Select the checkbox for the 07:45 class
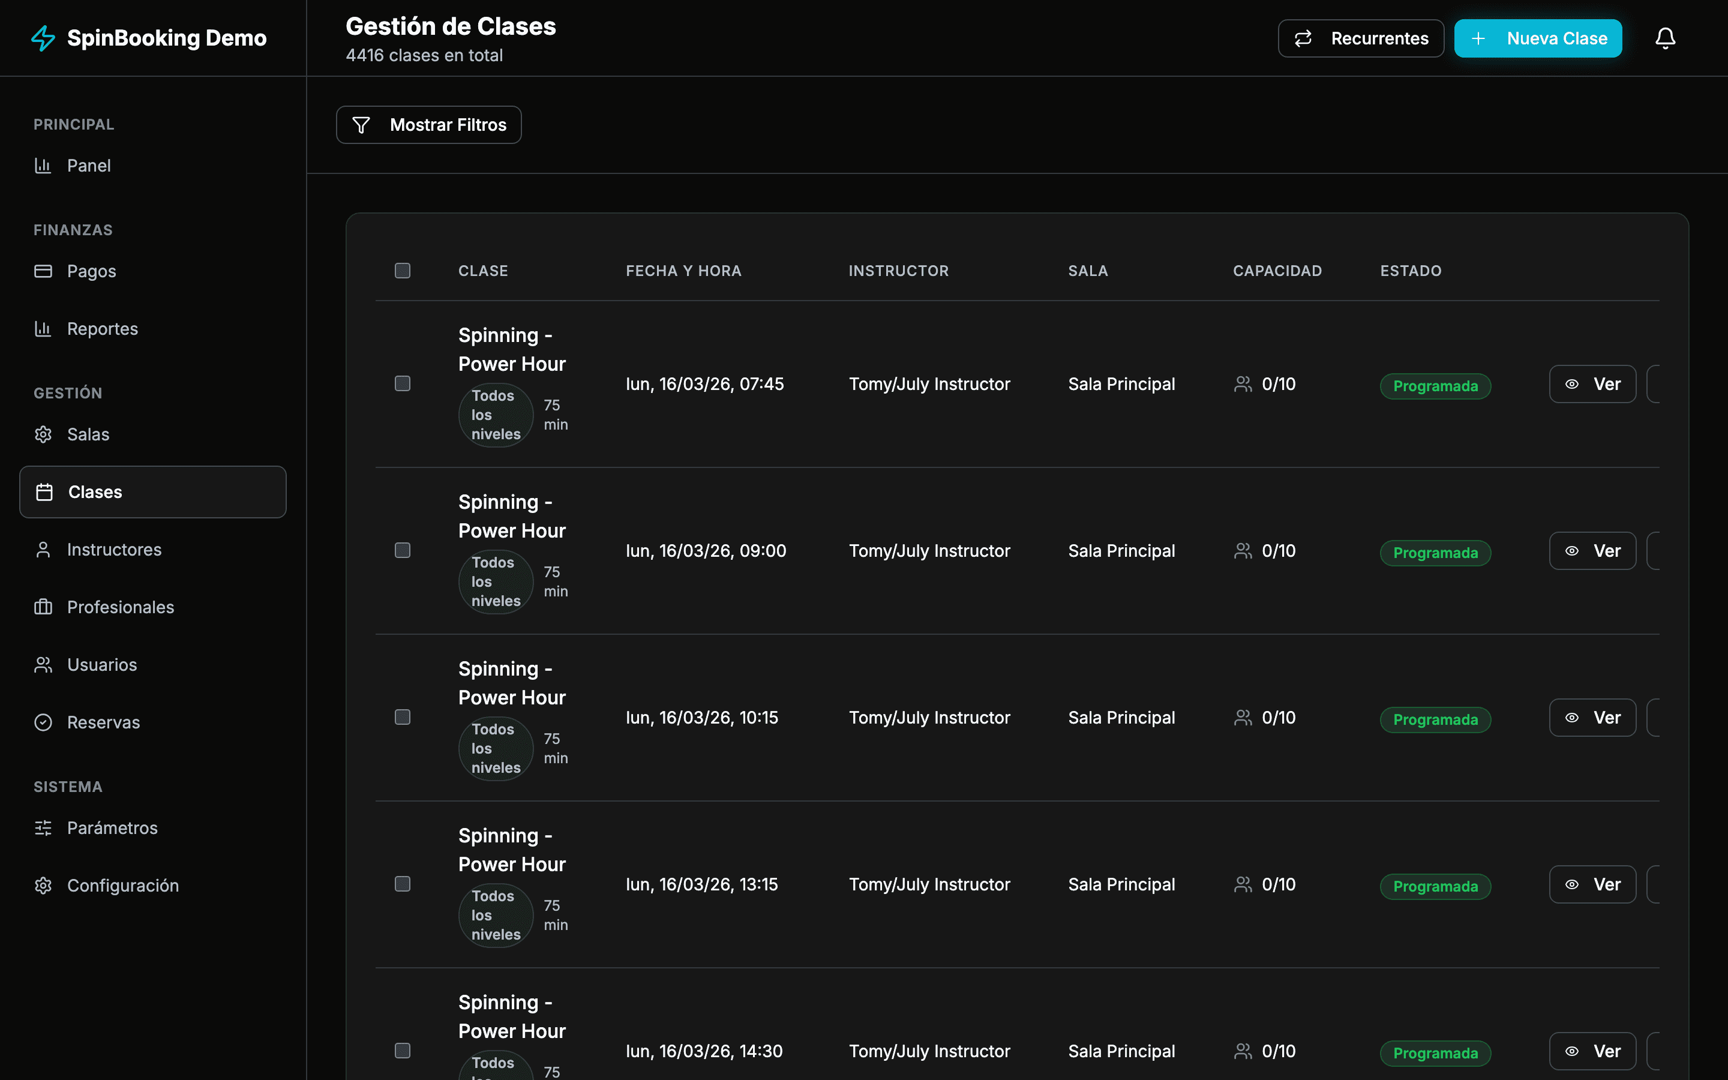 (402, 383)
